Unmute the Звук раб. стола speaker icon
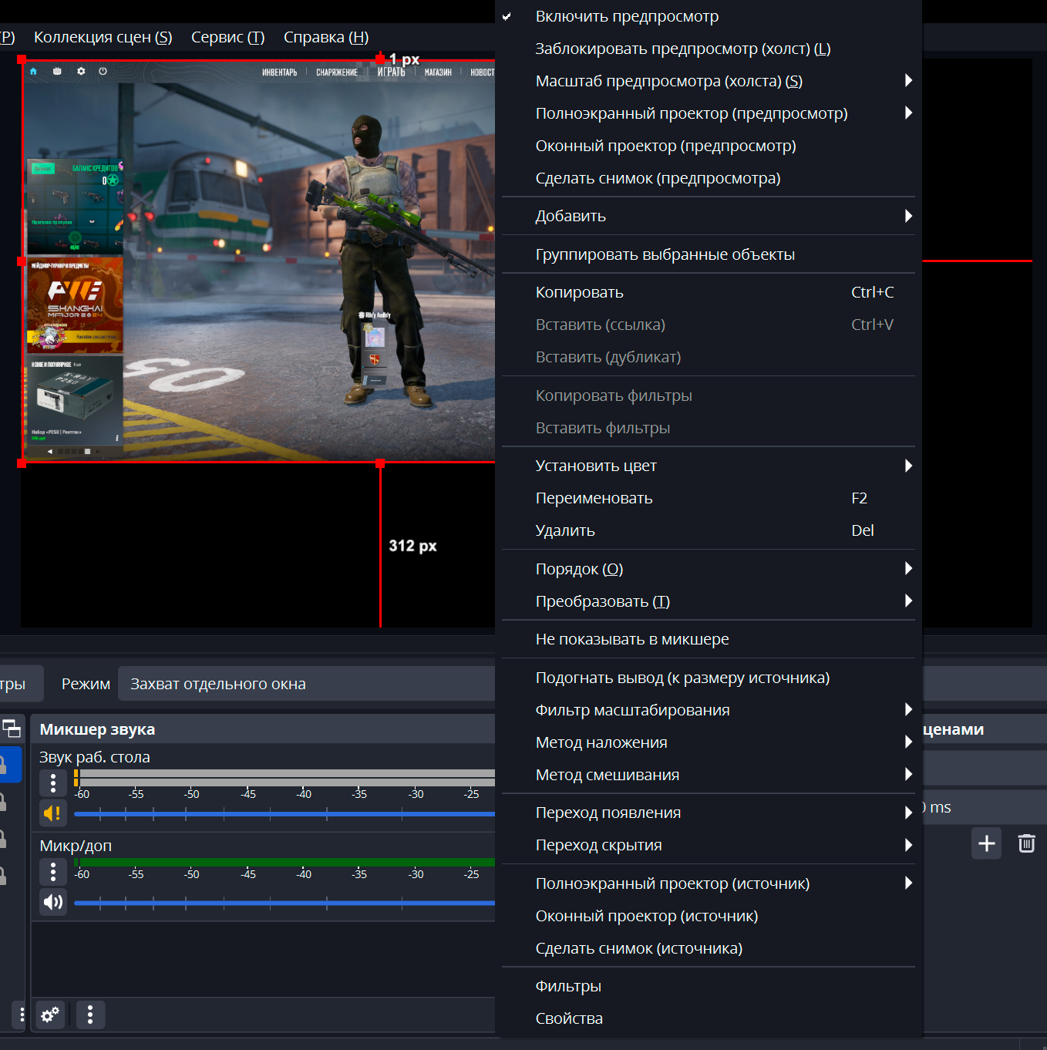 53,813
